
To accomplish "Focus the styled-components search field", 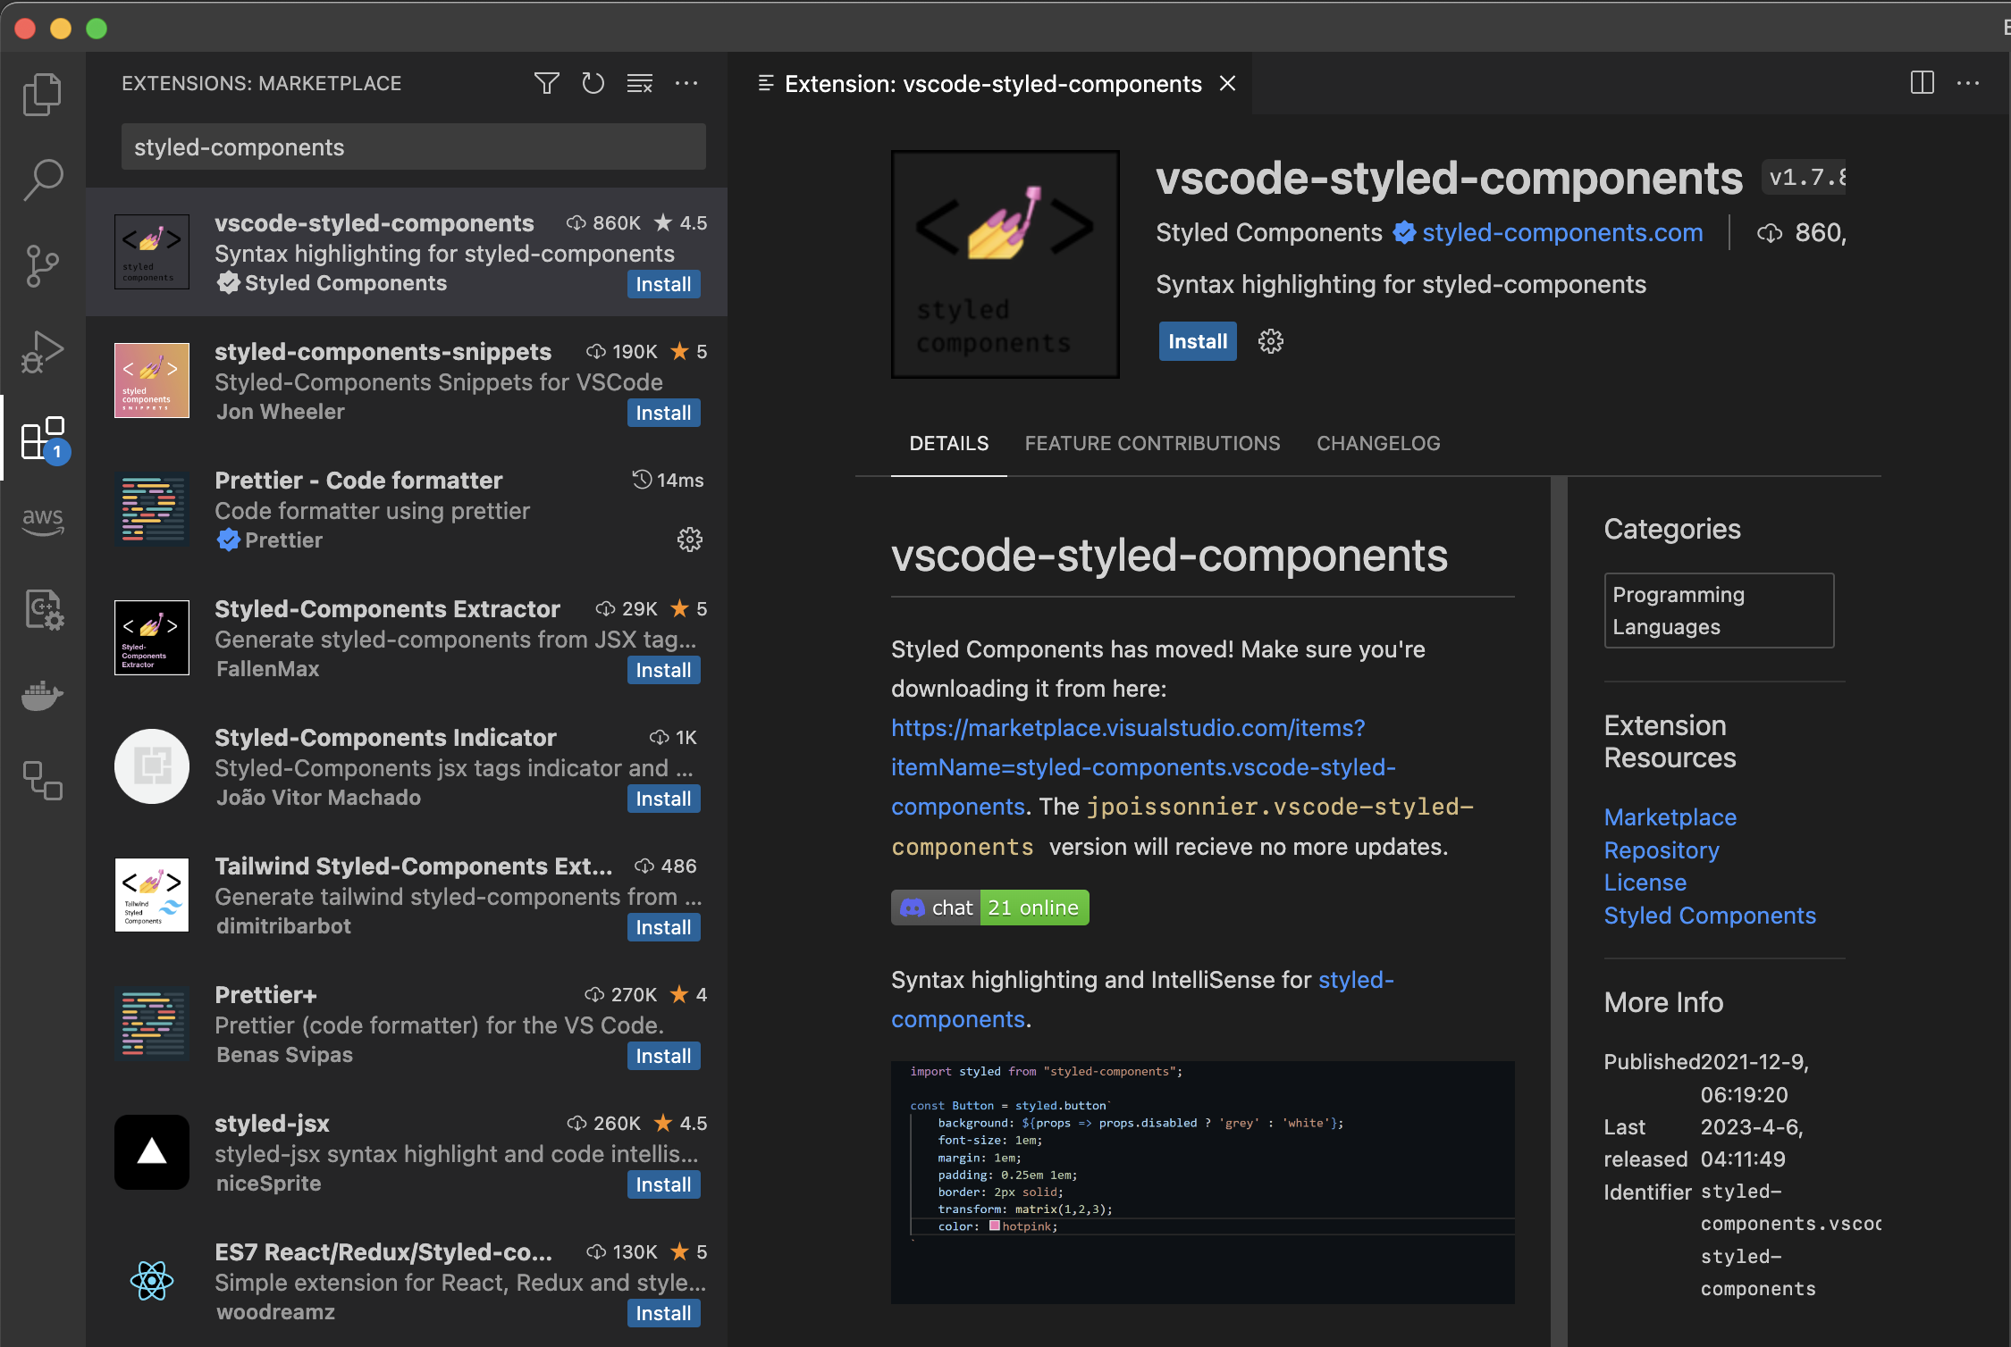I will [413, 146].
